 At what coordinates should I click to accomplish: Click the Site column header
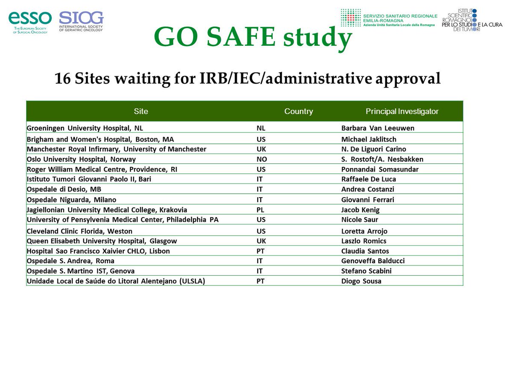141,111
